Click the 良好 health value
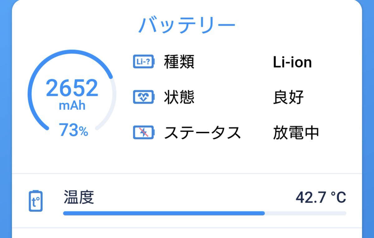This screenshot has height=238, width=374. [288, 98]
